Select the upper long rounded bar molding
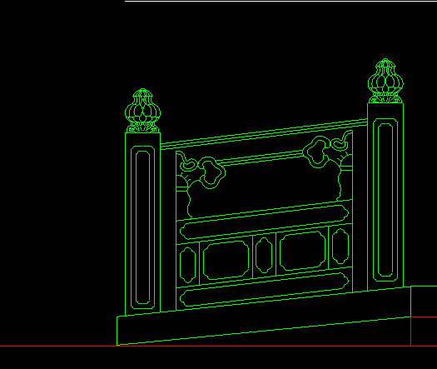This screenshot has width=437, height=369. 264,222
